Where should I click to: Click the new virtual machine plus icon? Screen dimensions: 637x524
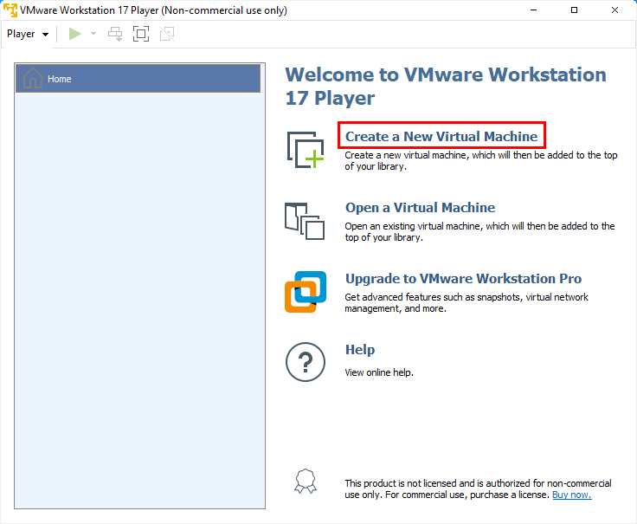pos(306,150)
